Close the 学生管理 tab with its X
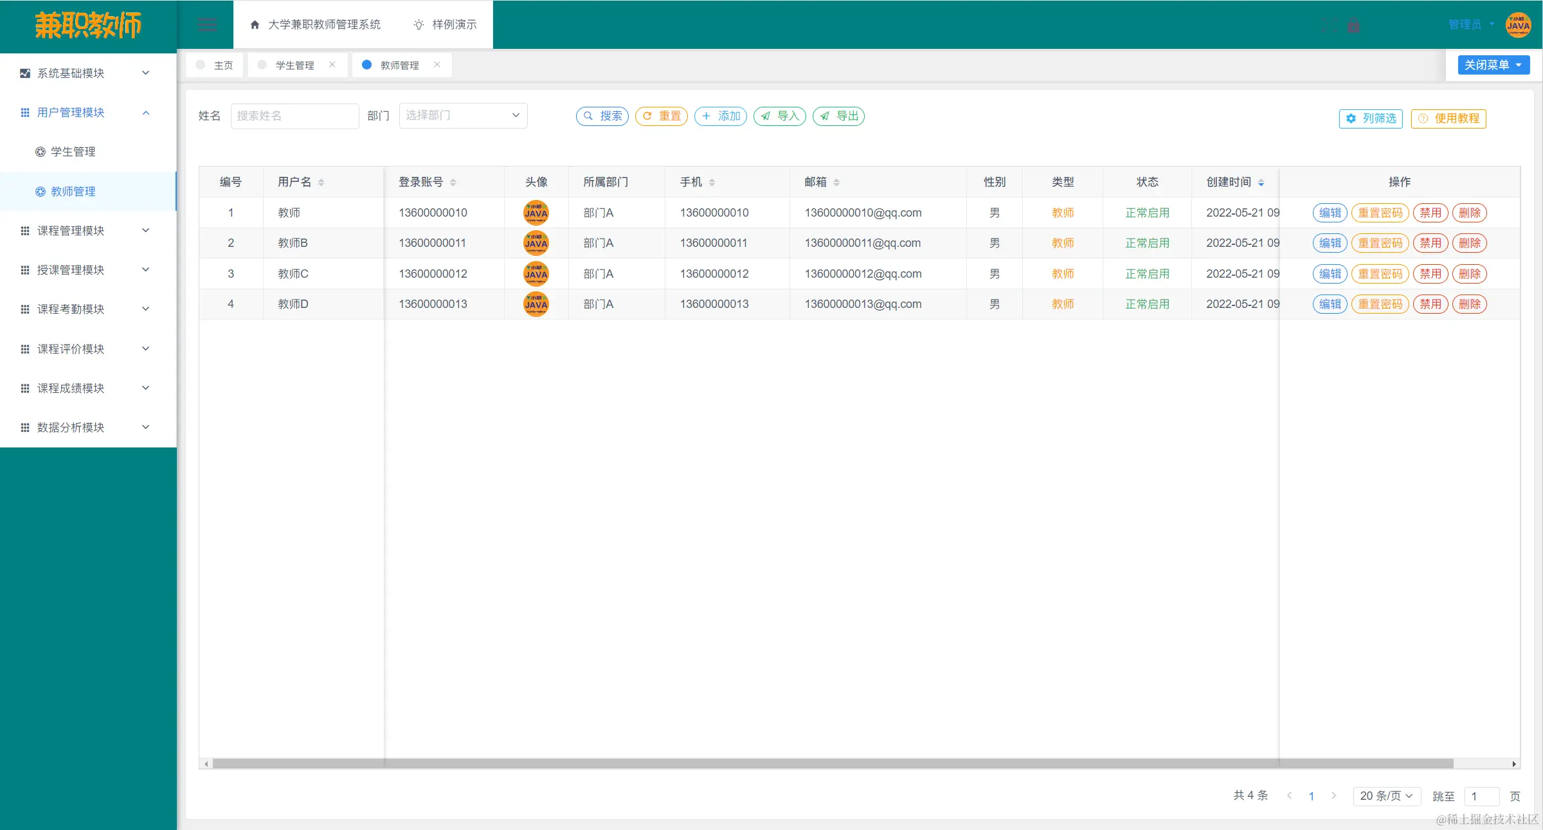This screenshot has width=1543, height=830. [x=332, y=65]
